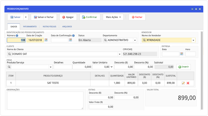Open the Departamento dropdown
This screenshot has height=116, width=208.
(135, 40)
